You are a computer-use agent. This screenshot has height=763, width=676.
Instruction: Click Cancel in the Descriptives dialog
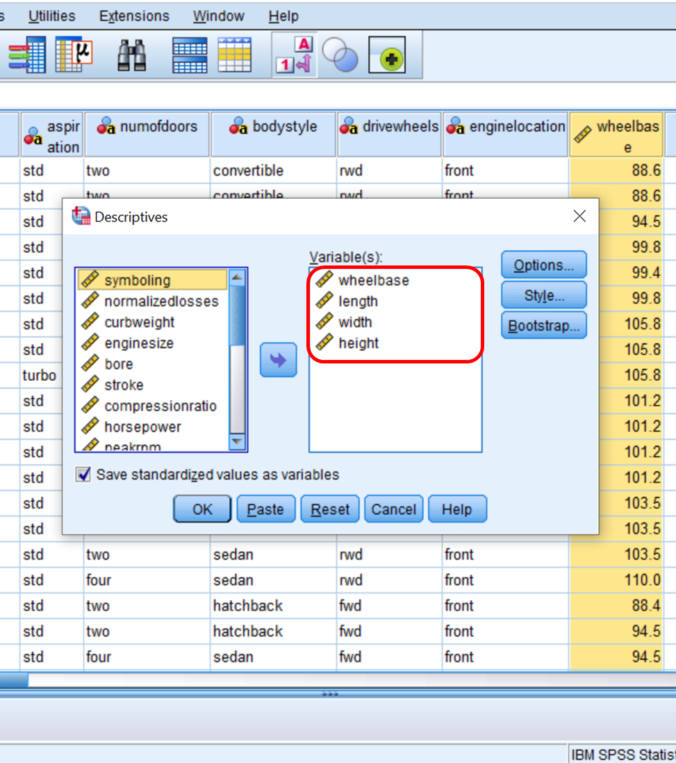(394, 509)
